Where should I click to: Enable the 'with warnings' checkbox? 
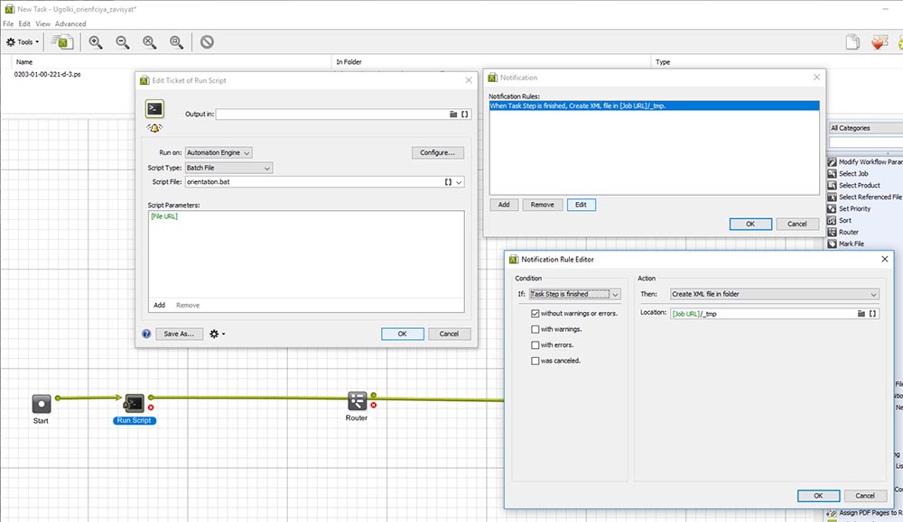click(535, 329)
